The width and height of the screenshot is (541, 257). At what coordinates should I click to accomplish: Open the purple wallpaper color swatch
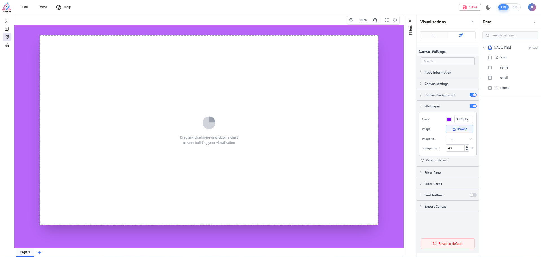tap(449, 119)
